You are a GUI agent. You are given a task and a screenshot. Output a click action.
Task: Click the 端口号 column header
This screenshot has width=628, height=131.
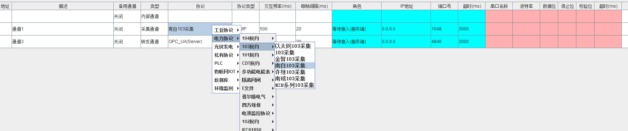coord(444,6)
